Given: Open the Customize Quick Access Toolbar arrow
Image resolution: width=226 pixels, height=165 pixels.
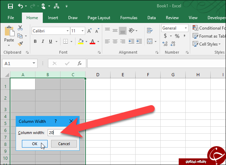Looking at the screenshot, I should 66,6.
